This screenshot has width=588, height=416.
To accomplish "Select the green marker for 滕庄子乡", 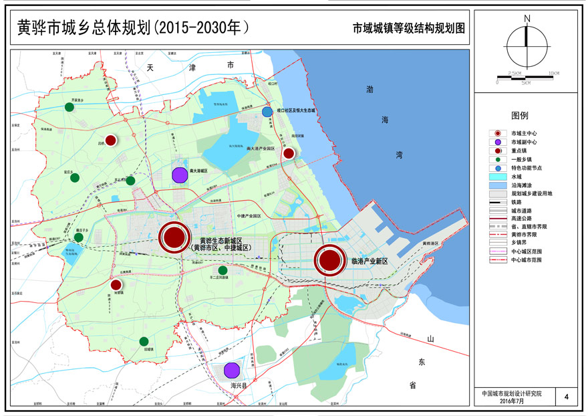I will pyautogui.click(x=78, y=237).
